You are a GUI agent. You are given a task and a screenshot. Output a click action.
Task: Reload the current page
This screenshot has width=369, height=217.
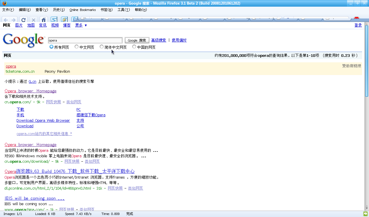[x=24, y=20]
